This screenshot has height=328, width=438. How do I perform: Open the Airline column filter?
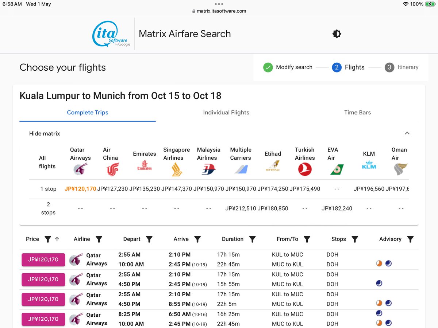coord(99,239)
